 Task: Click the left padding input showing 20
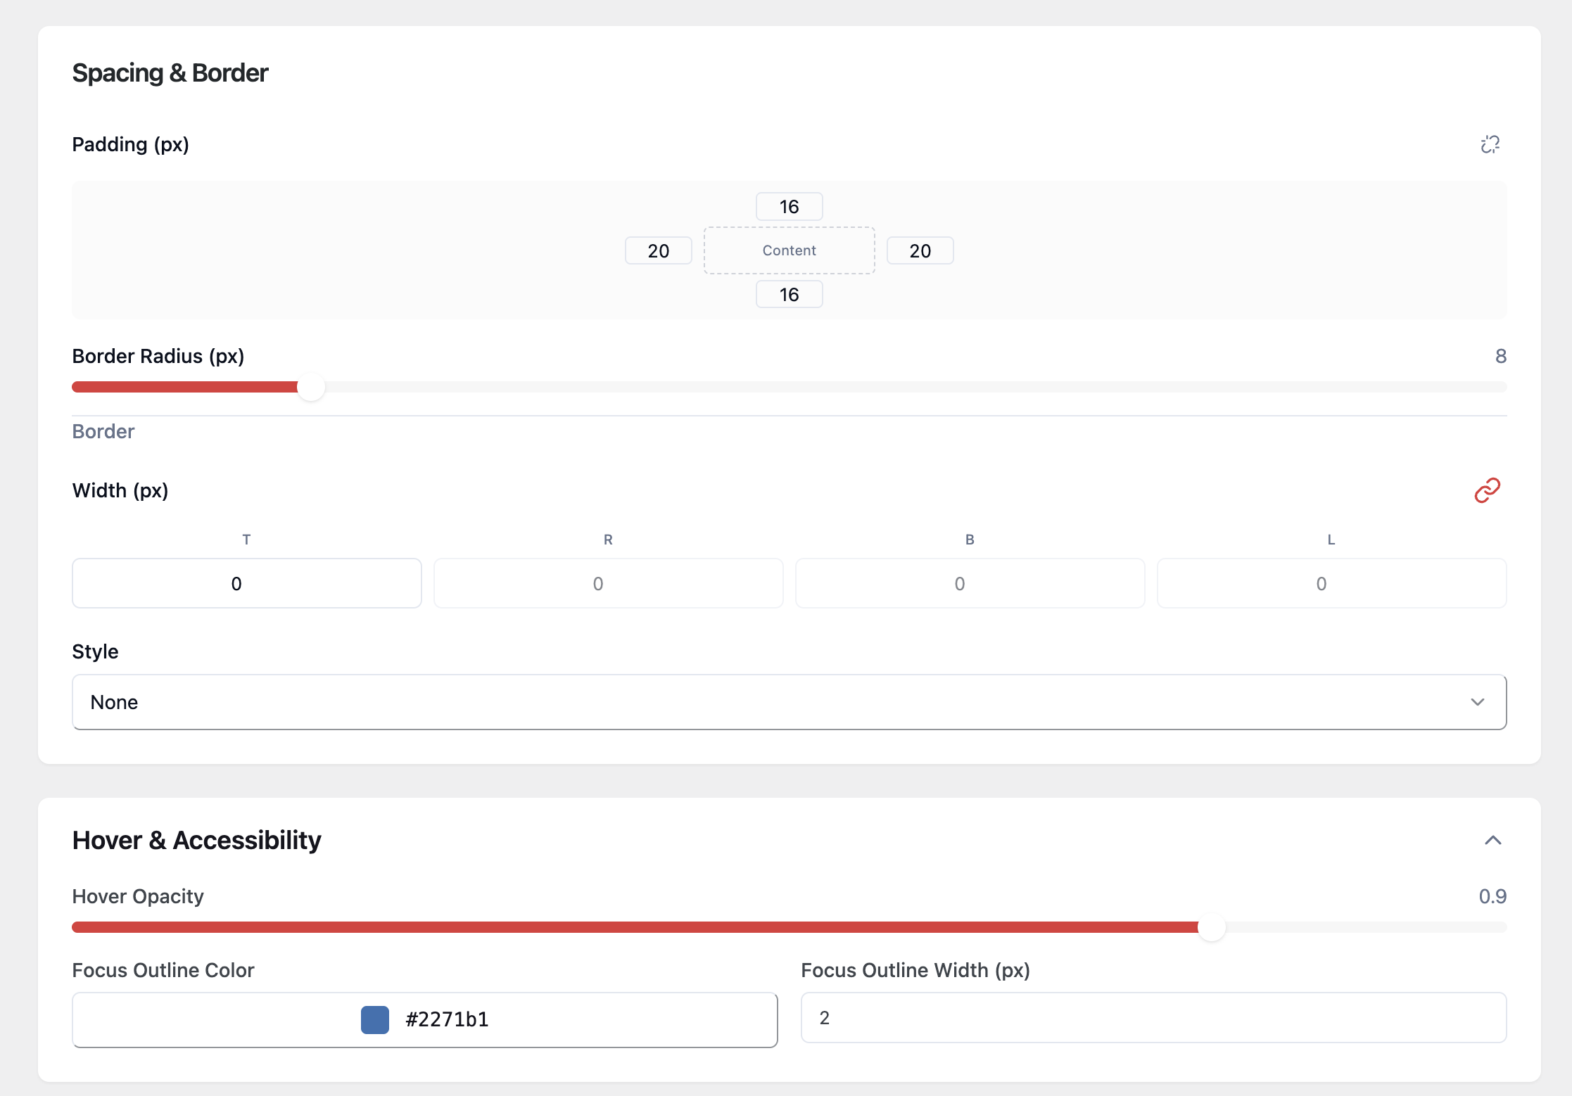tap(658, 251)
